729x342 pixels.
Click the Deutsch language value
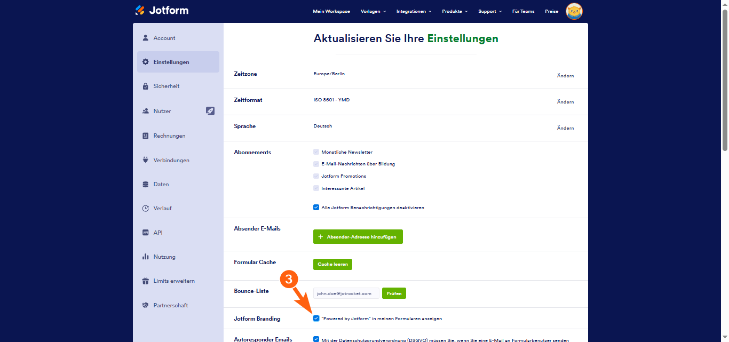click(323, 126)
